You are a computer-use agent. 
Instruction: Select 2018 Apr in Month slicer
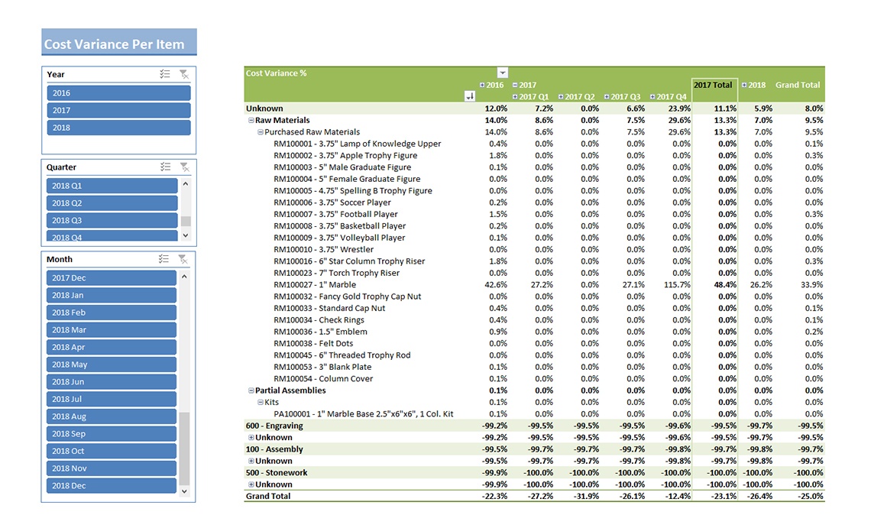(111, 347)
